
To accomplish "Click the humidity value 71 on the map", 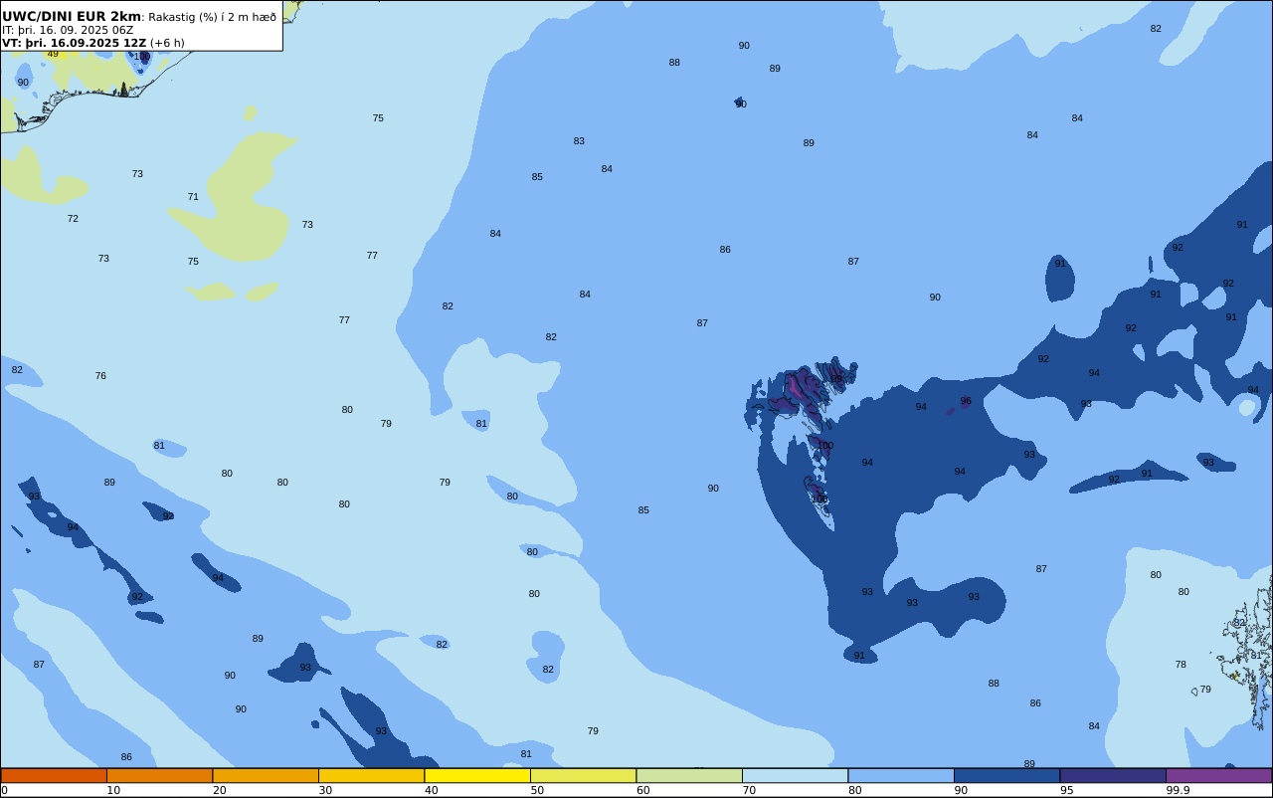I will (x=193, y=197).
